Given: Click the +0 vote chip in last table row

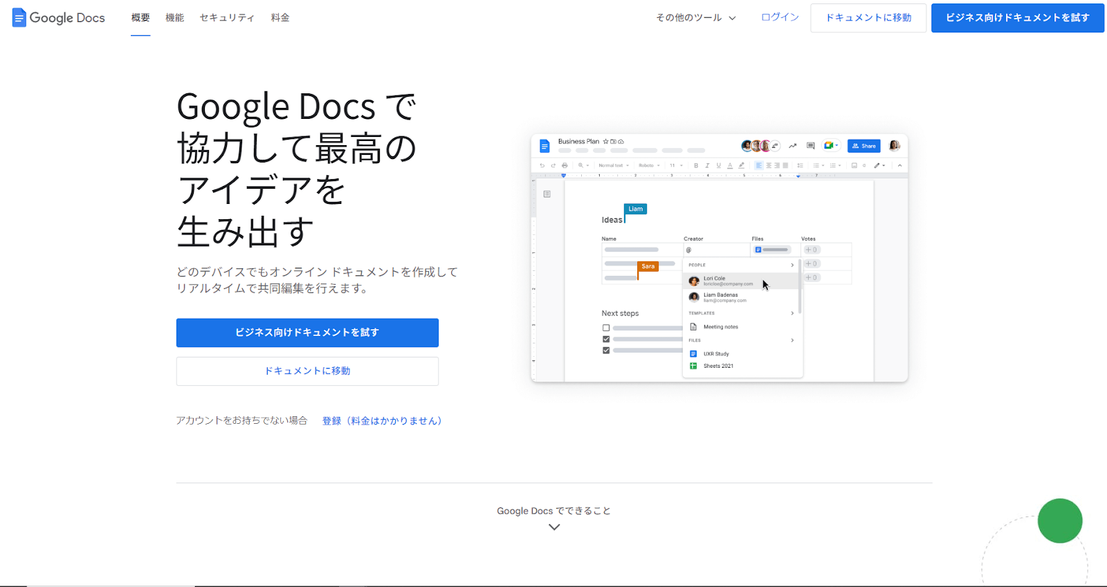Looking at the screenshot, I should 812,277.
